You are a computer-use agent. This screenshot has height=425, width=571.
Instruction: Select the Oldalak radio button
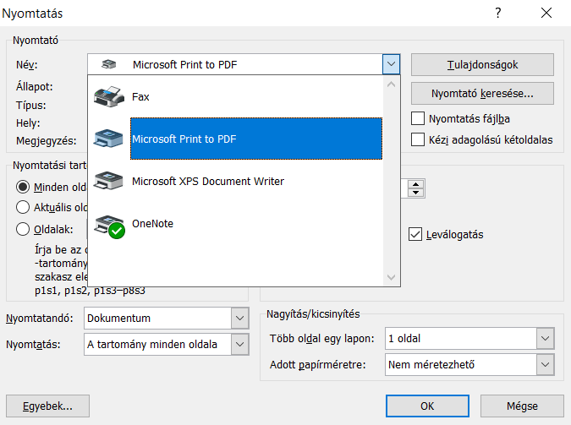point(23,229)
